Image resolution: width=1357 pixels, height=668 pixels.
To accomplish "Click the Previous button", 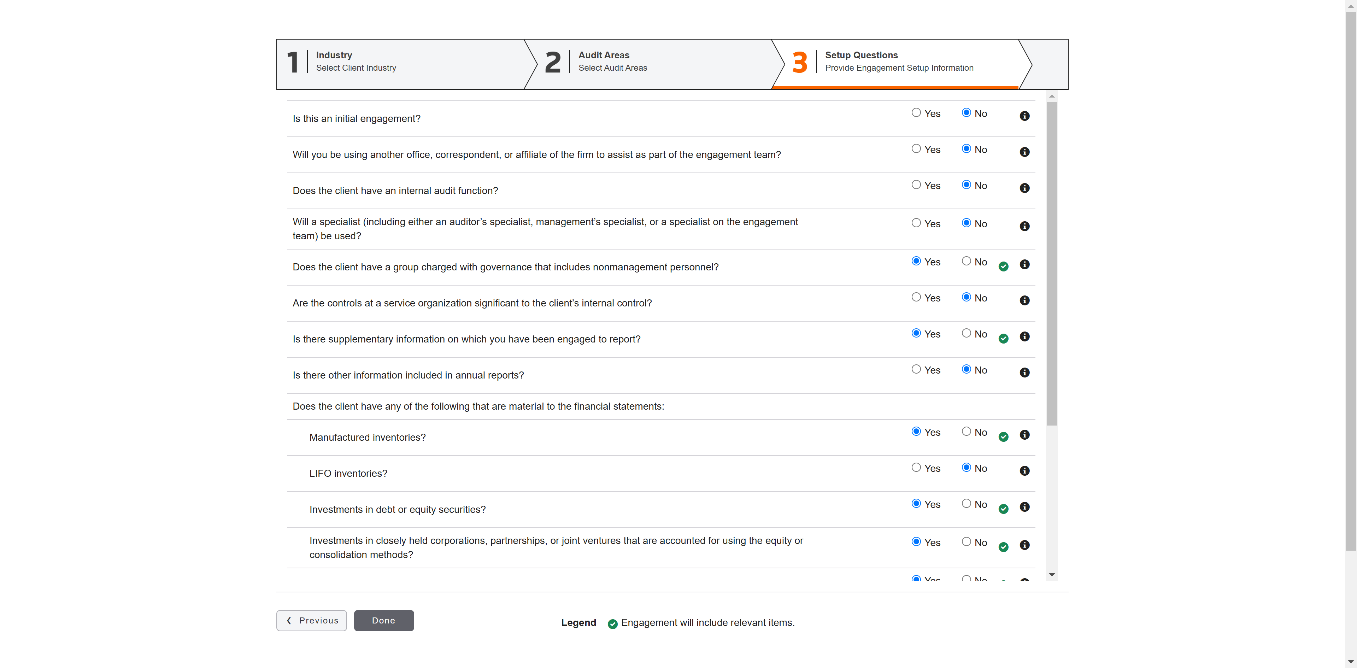I will pyautogui.click(x=311, y=621).
